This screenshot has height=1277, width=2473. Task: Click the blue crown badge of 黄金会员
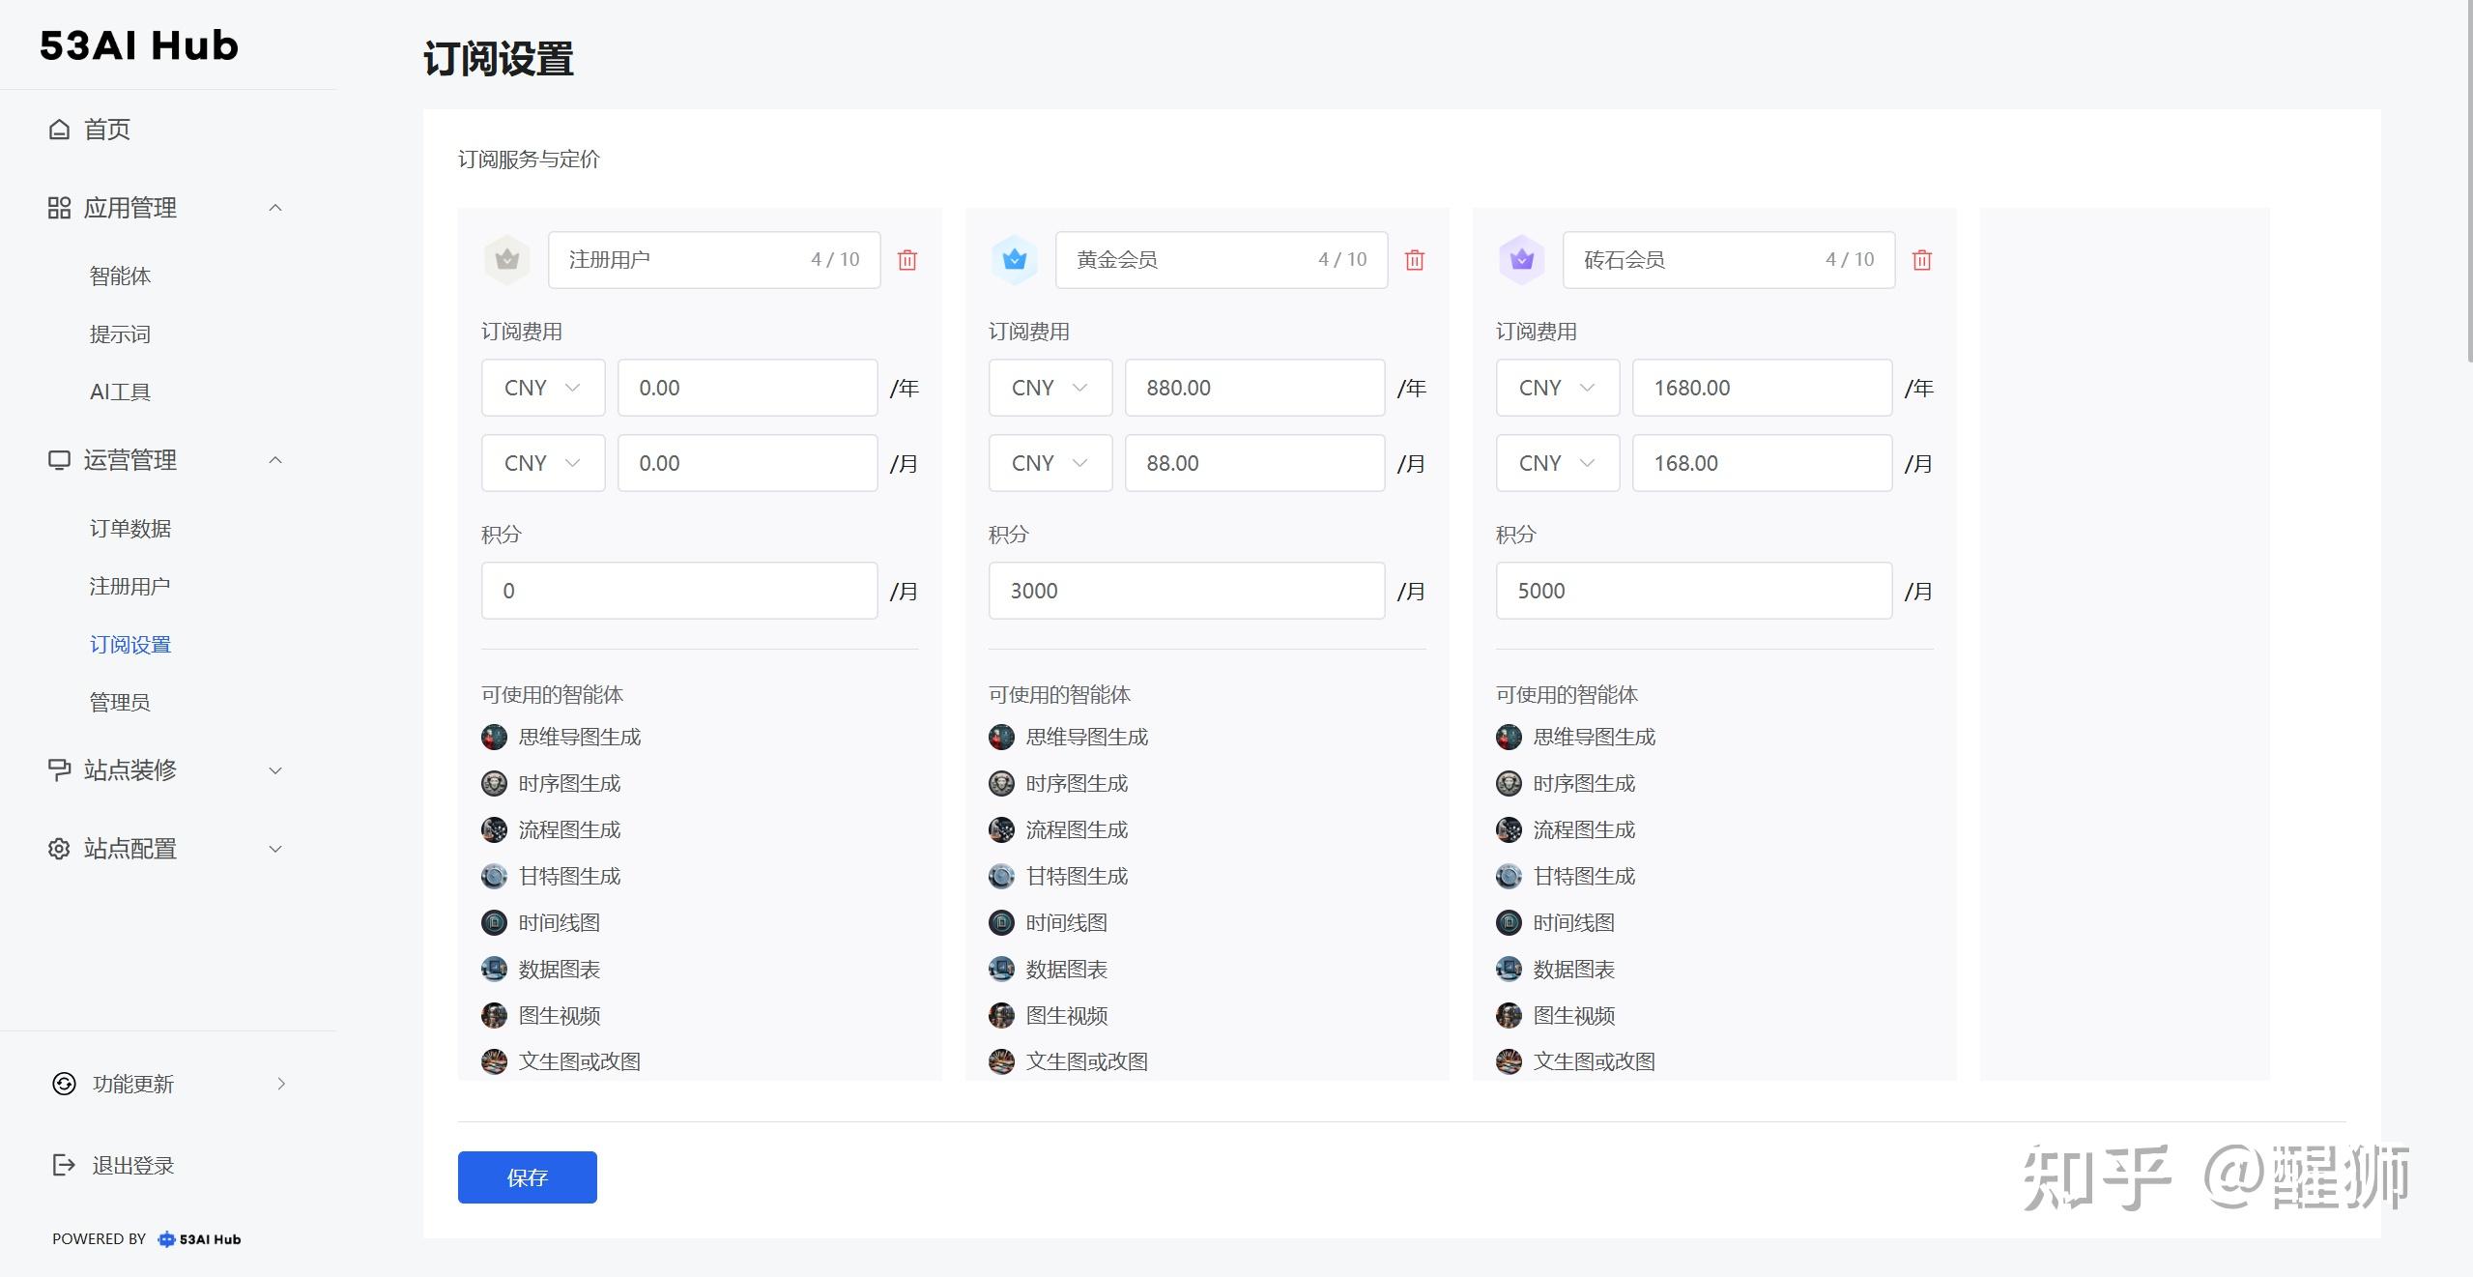[x=1015, y=259]
